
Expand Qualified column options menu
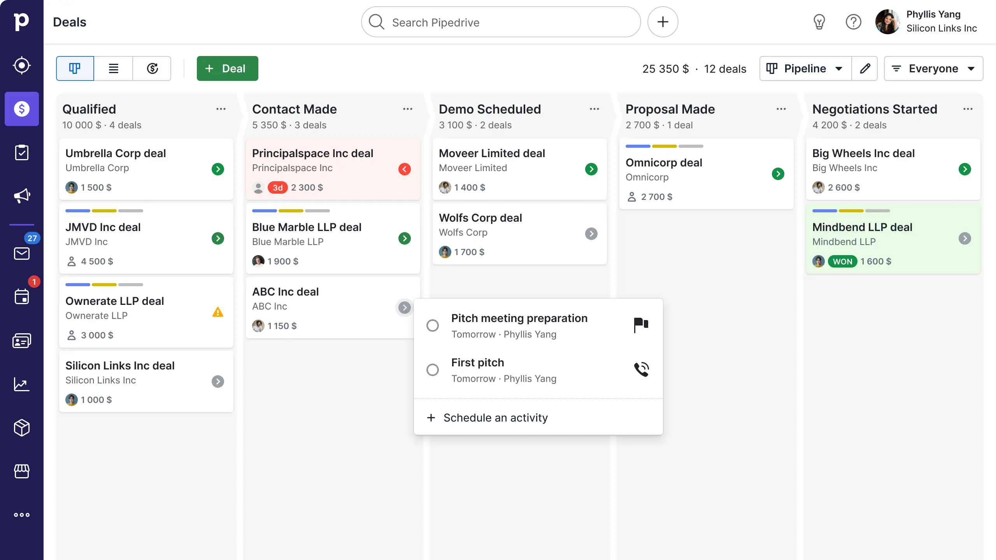click(x=221, y=109)
